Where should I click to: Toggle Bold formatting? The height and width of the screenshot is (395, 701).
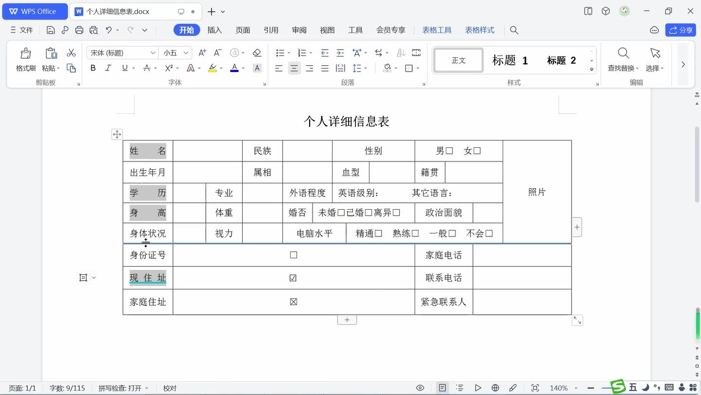coord(93,68)
